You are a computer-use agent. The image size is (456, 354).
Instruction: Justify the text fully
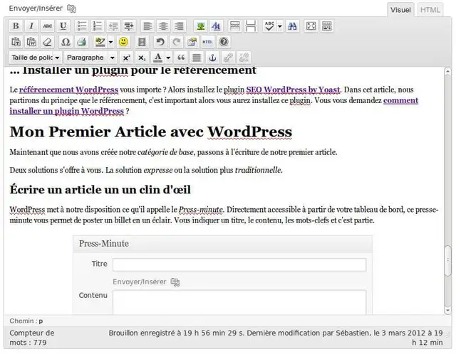pos(197,58)
